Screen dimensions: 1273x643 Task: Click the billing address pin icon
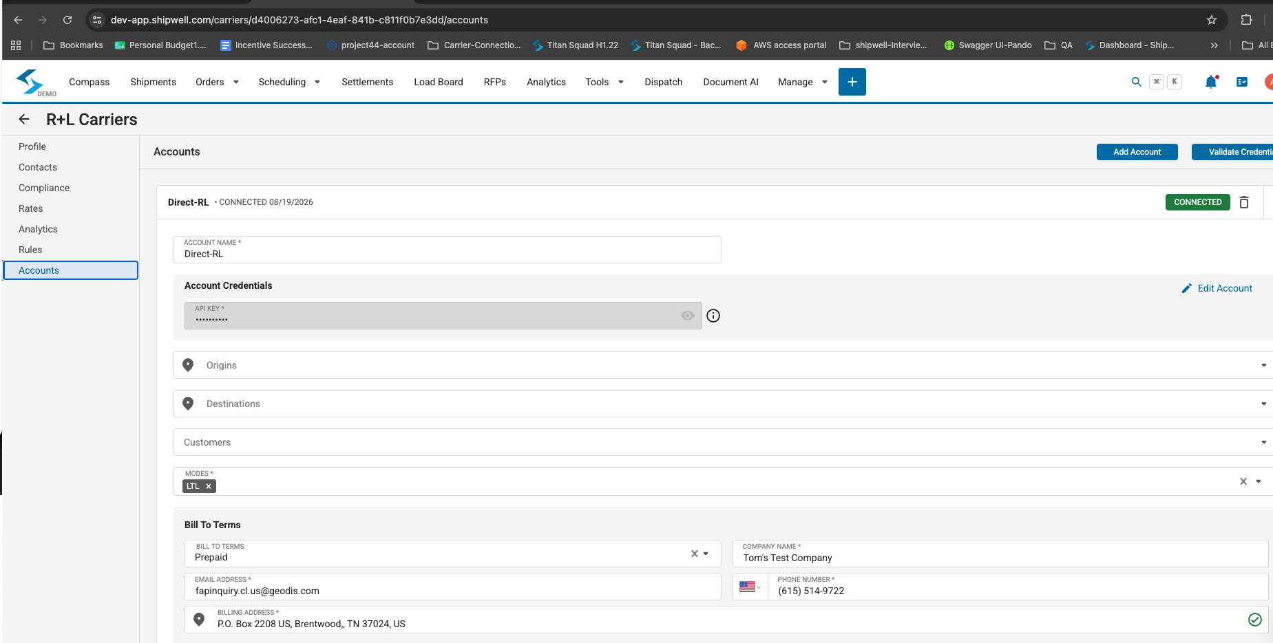[199, 620]
